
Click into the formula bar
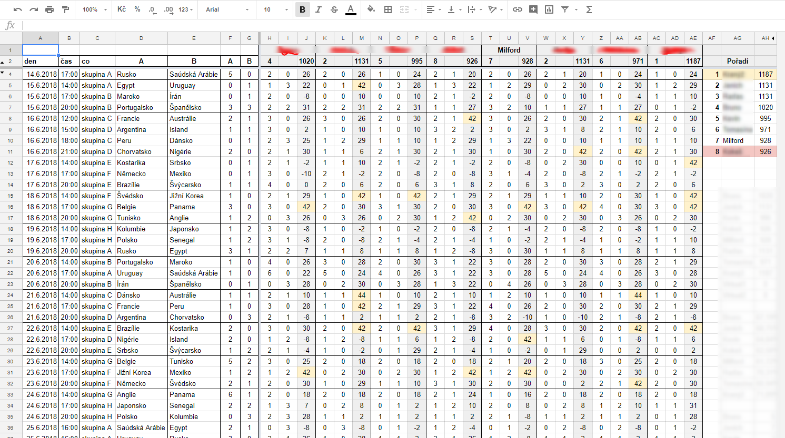point(403,25)
